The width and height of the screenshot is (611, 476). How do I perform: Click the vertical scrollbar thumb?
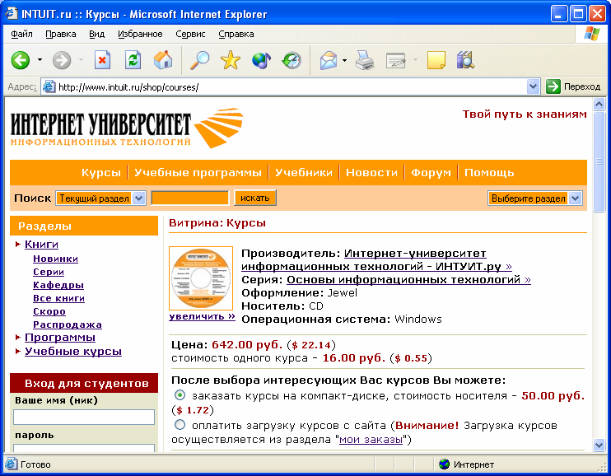599,161
